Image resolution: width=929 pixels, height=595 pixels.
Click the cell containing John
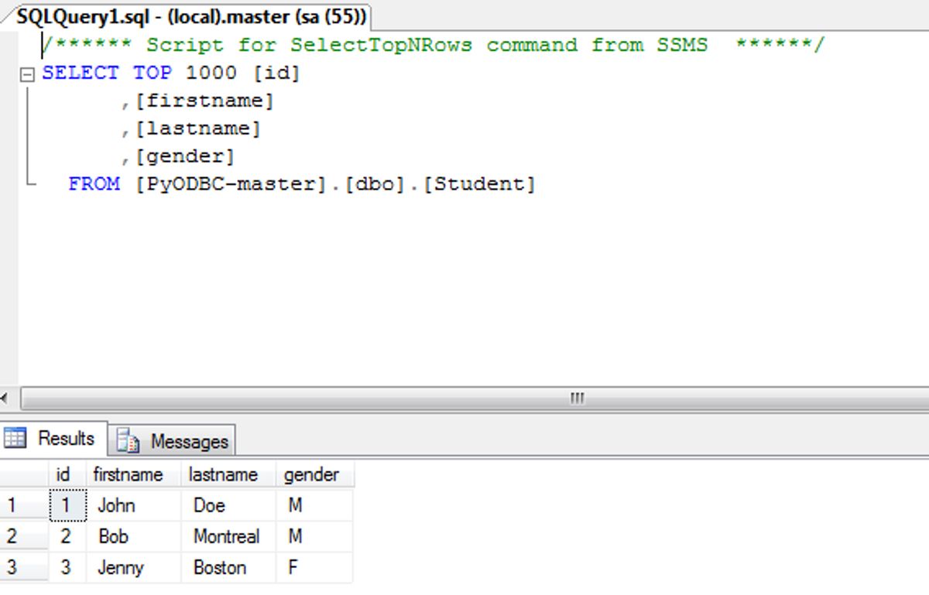pyautogui.click(x=117, y=506)
